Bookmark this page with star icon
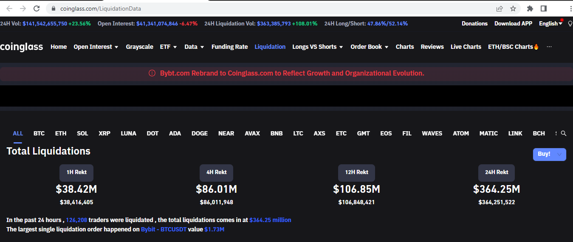This screenshot has width=573, height=242. [513, 8]
